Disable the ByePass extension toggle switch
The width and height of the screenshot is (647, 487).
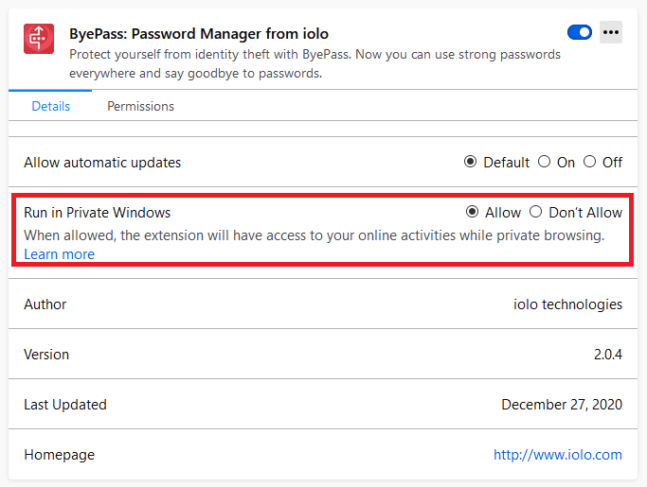580,32
